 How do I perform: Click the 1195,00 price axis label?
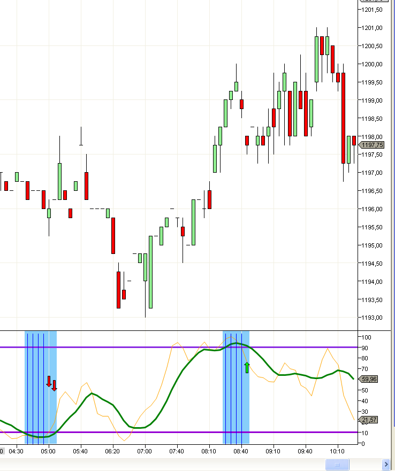pyautogui.click(x=372, y=245)
